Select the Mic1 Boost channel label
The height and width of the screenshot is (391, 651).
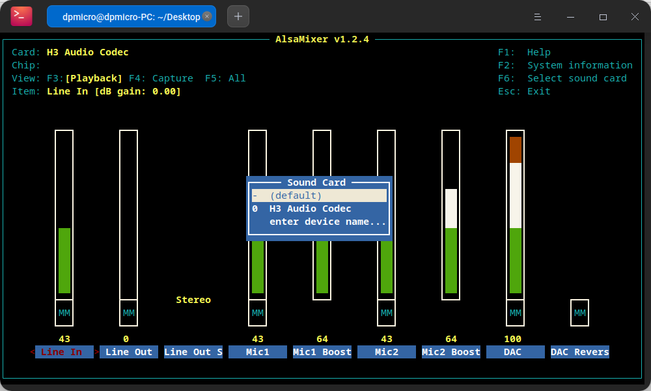coord(322,352)
